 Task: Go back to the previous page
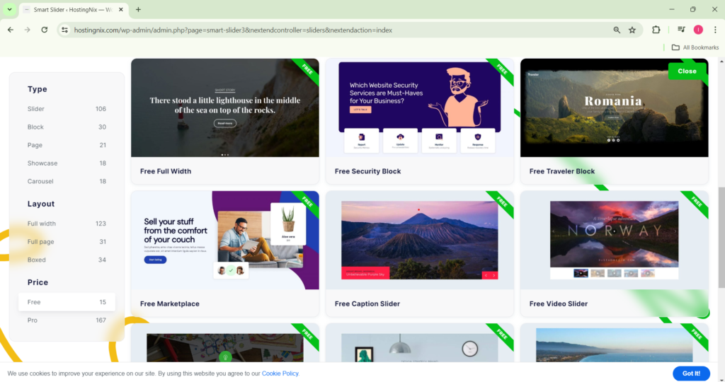coord(11,30)
